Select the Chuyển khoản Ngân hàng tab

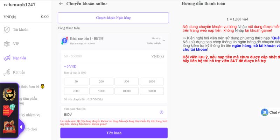[x=113, y=18]
